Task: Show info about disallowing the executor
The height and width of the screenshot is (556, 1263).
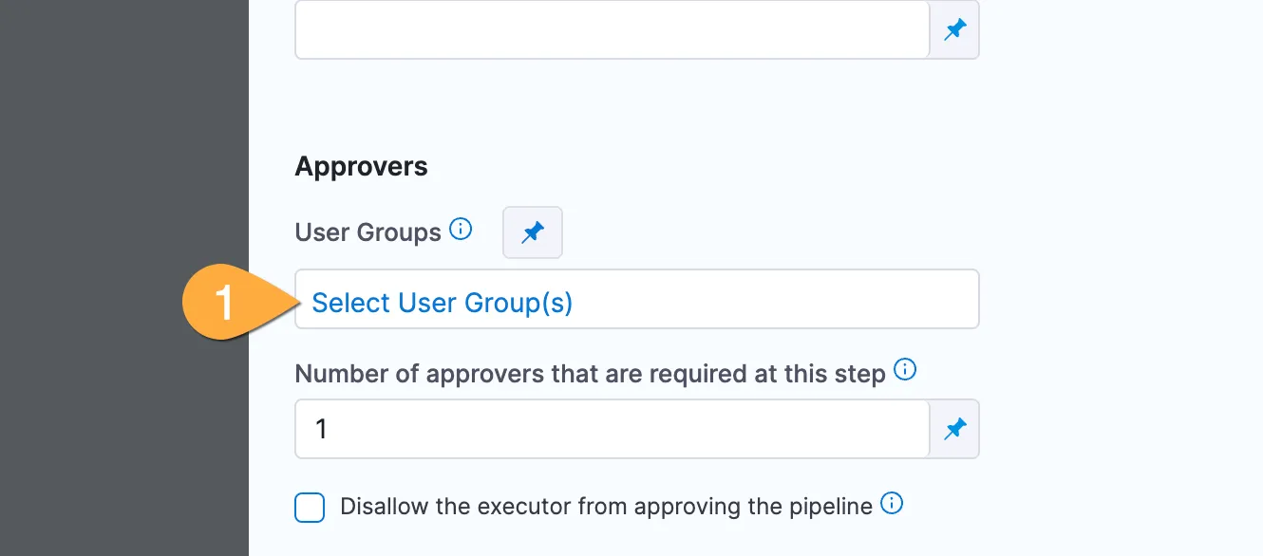Action: (x=892, y=504)
